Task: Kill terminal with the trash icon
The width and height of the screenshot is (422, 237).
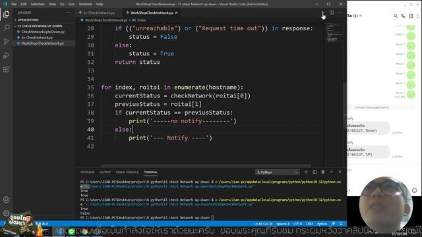Action: pos(323,172)
